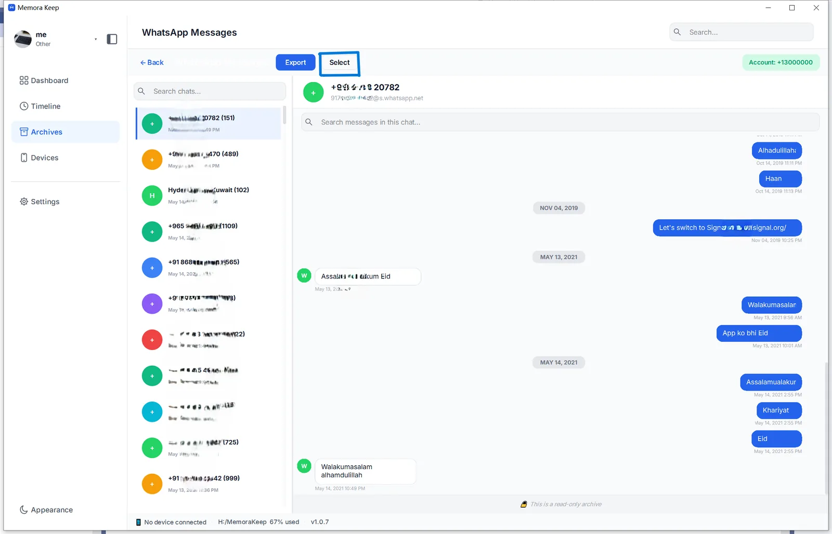The image size is (832, 534).
Task: Click the cyan avatar in the chat list
Action: tap(152, 412)
